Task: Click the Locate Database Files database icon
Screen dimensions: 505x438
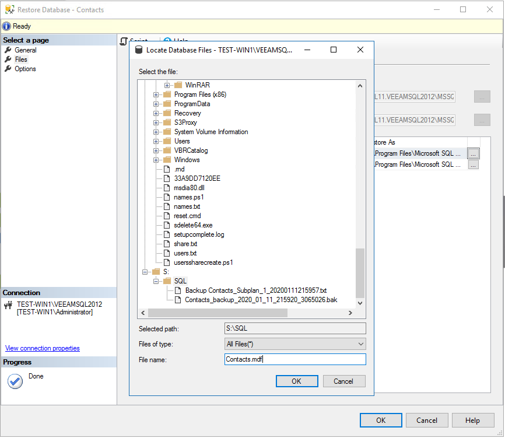Action: point(139,50)
